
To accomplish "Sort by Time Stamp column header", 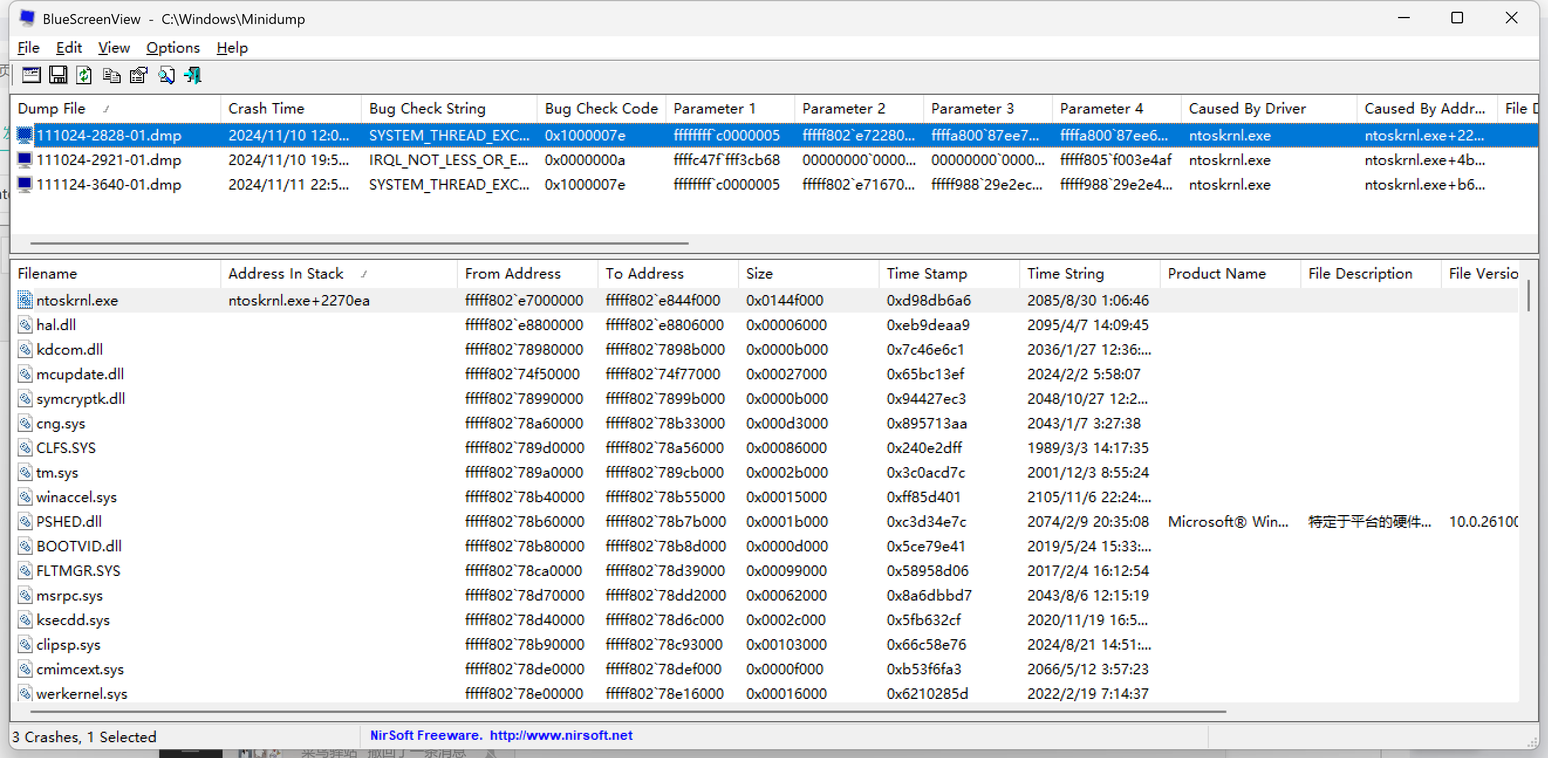I will point(949,274).
